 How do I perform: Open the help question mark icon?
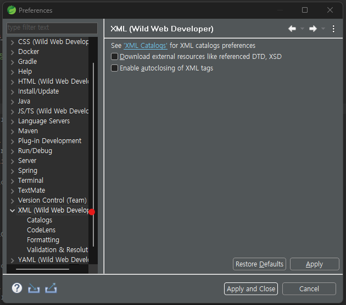pyautogui.click(x=17, y=288)
